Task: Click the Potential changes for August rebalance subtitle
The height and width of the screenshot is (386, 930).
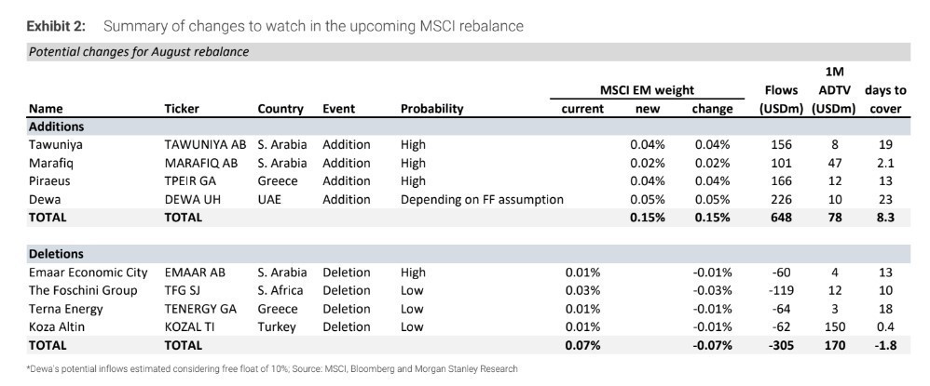Action: coord(138,52)
